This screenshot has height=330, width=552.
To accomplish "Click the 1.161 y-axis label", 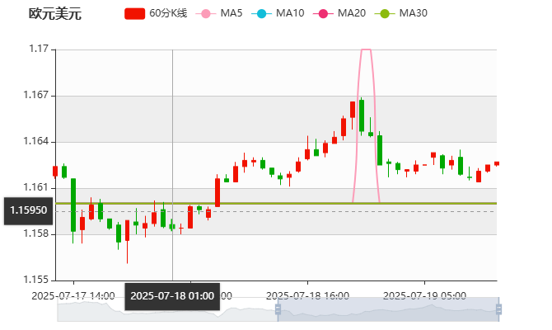I will tap(36, 187).
